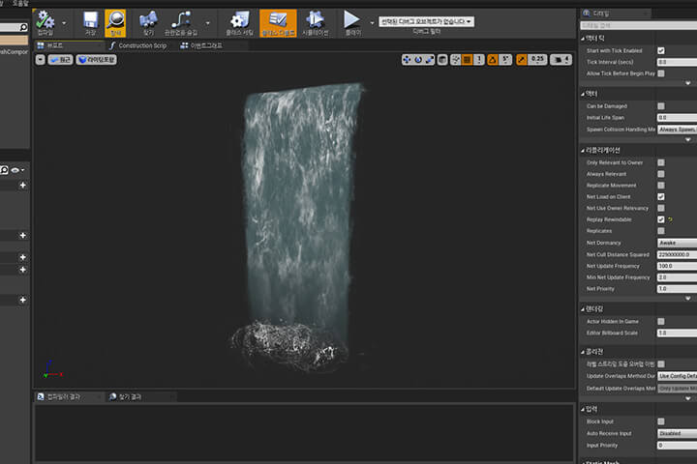The height and width of the screenshot is (464, 697).
Task: Open the grid snap value button
Action: click(x=479, y=60)
